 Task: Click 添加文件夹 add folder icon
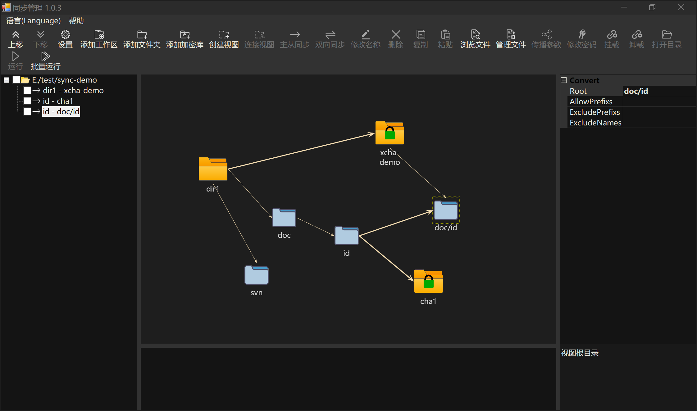(x=142, y=35)
